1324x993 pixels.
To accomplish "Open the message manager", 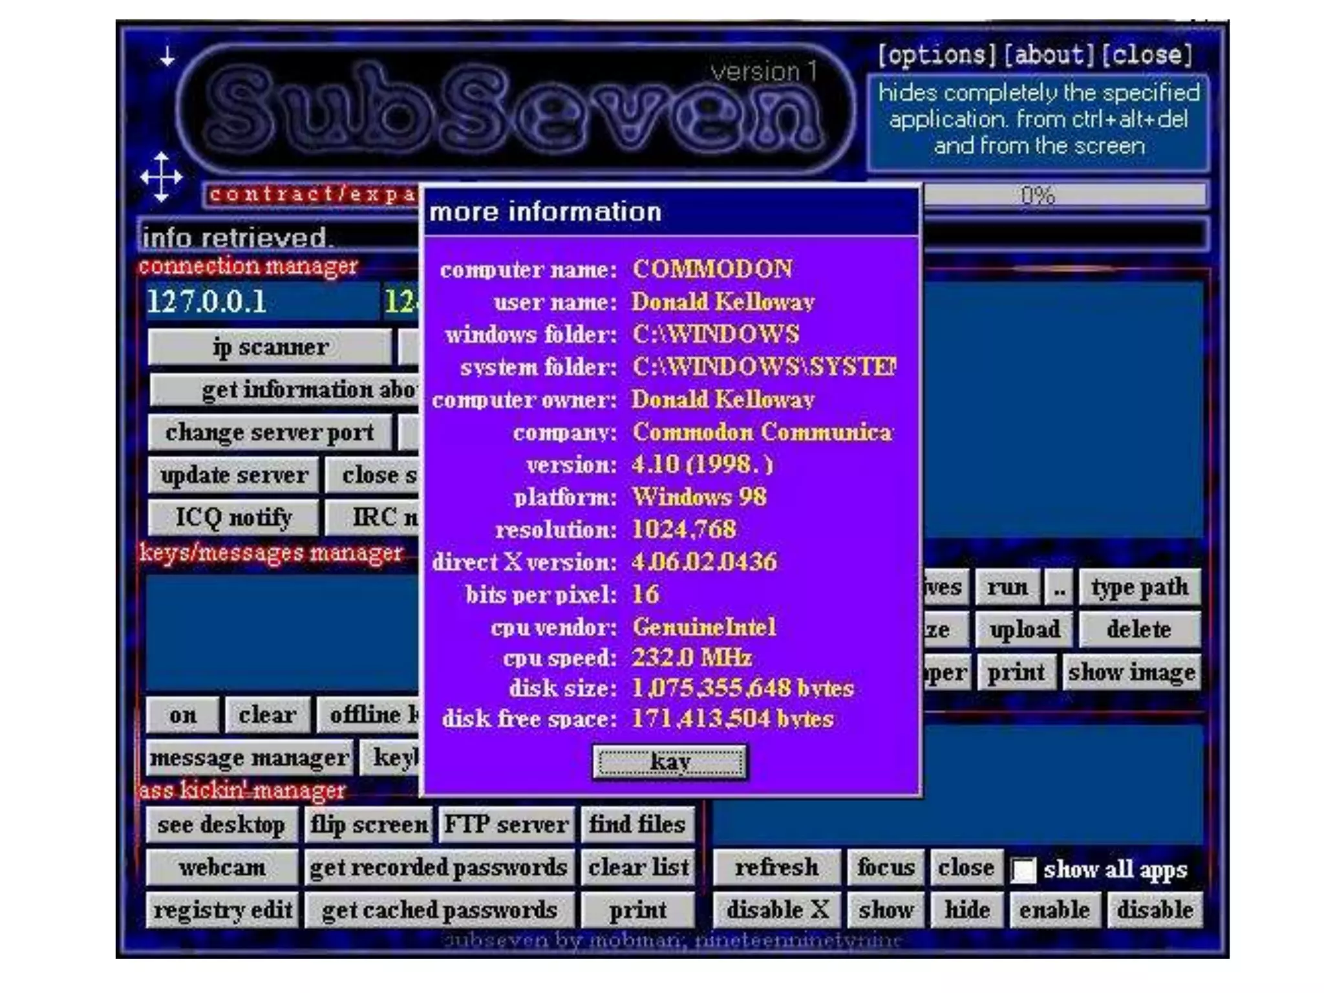I will pyautogui.click(x=249, y=758).
